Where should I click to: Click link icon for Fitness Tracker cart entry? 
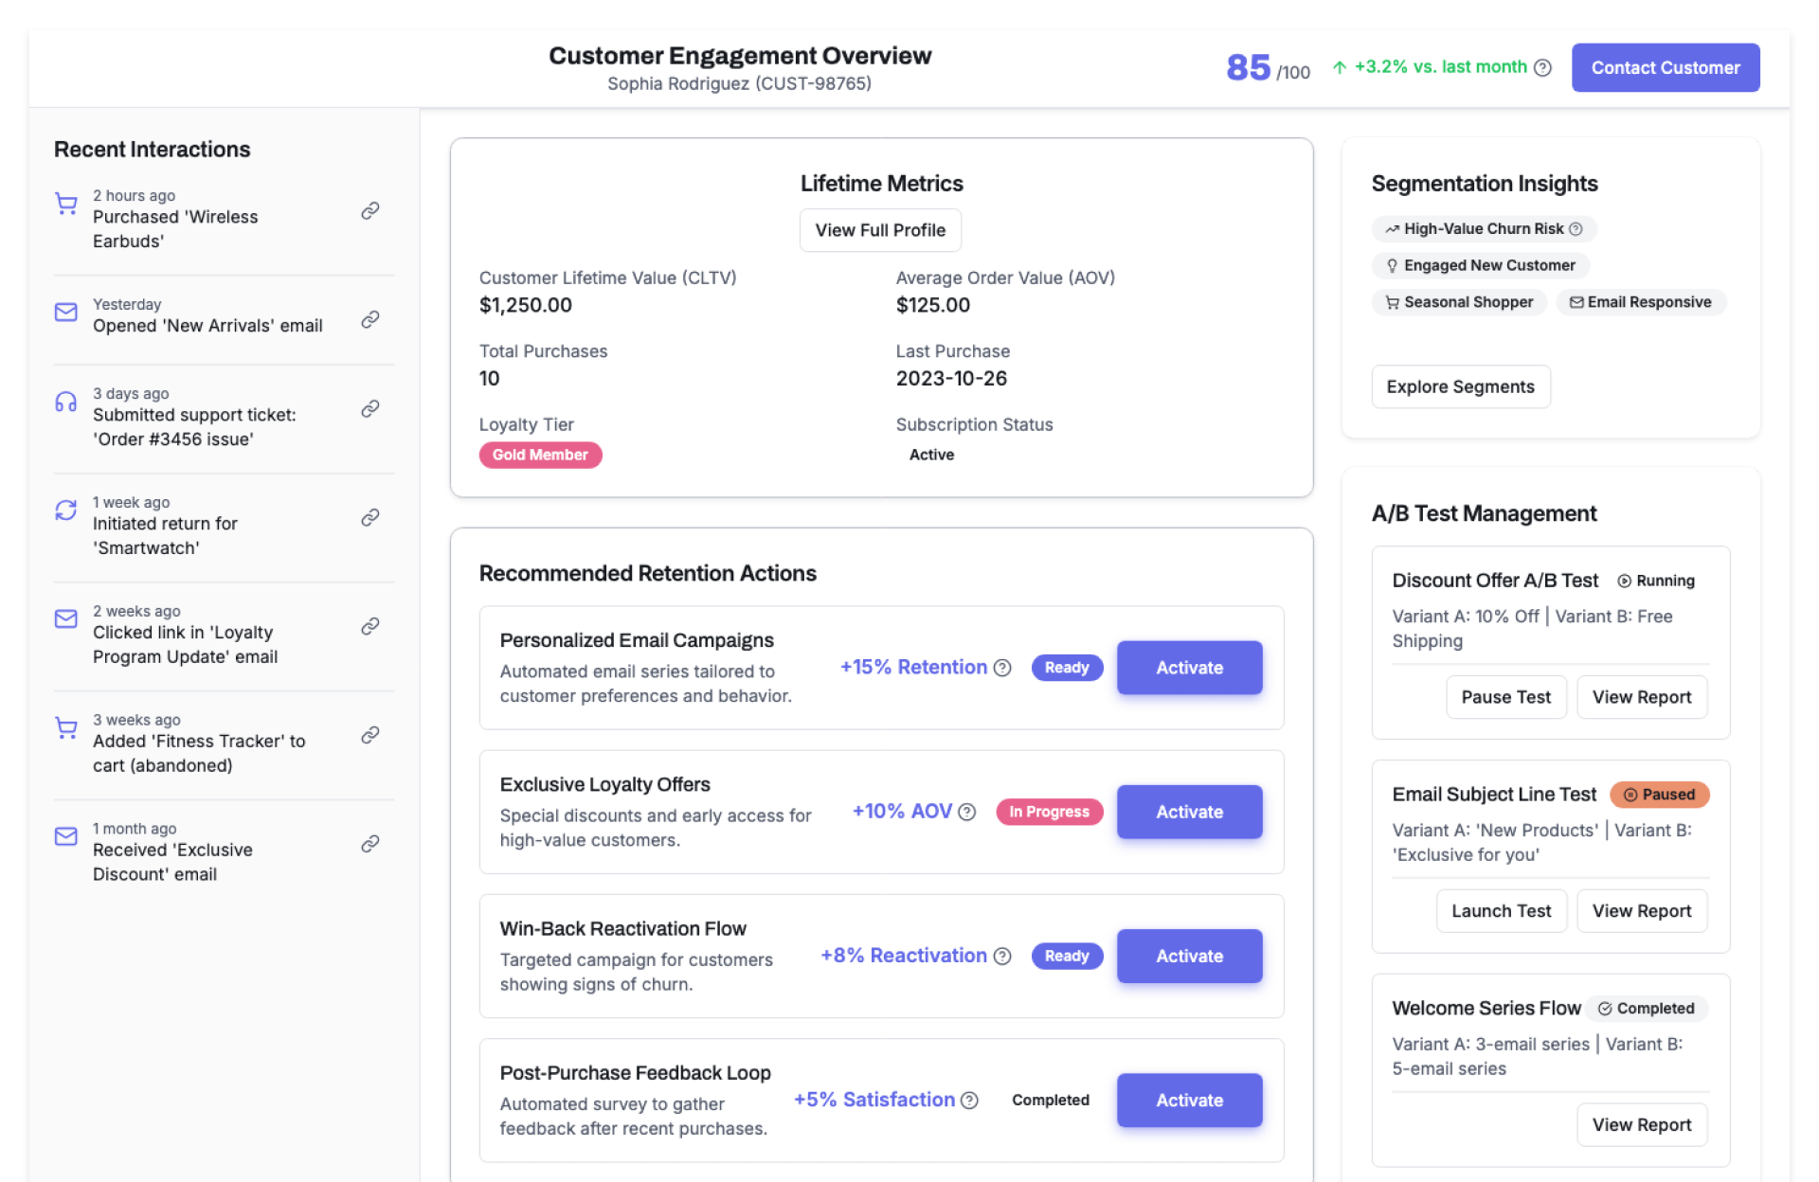[x=370, y=735]
